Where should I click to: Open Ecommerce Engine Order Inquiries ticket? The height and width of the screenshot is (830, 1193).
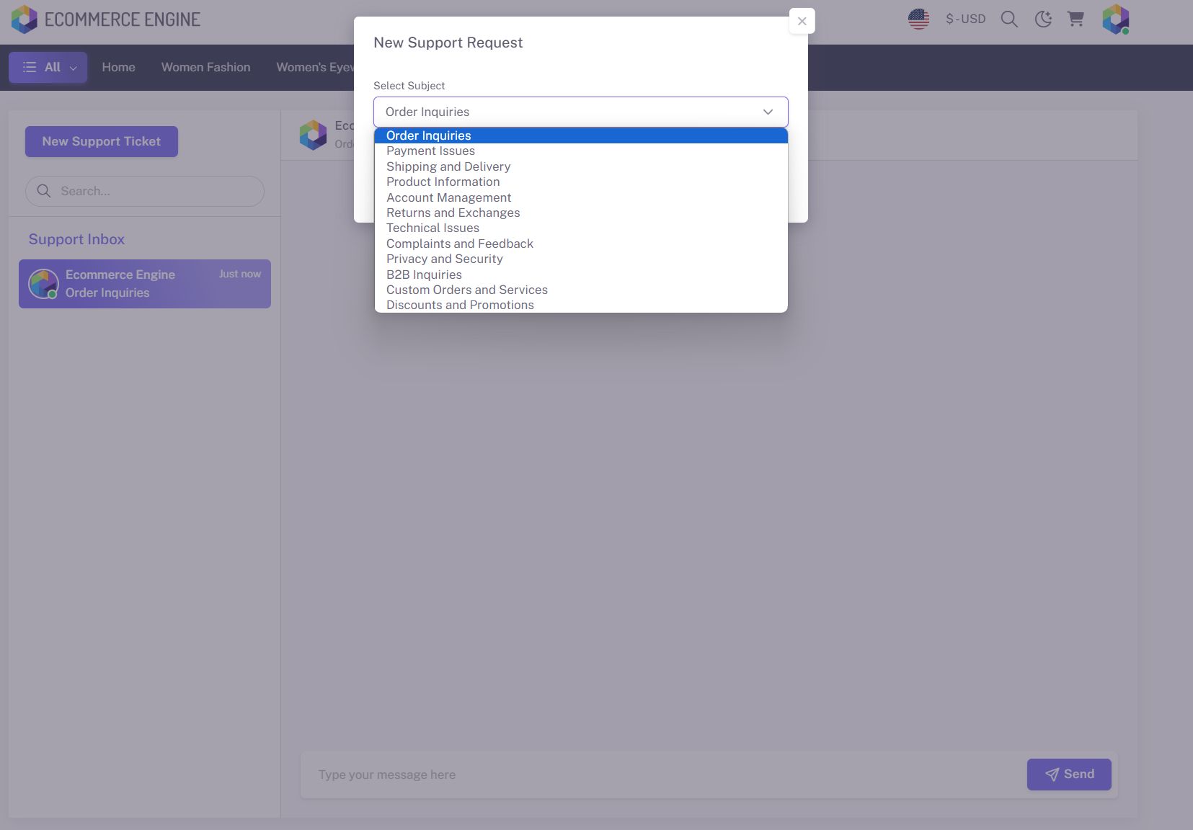click(x=145, y=284)
